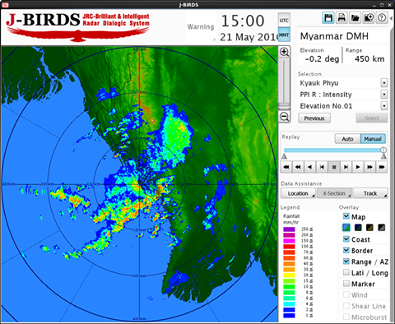Click the -0.2 deg elevation value

pos(322,59)
